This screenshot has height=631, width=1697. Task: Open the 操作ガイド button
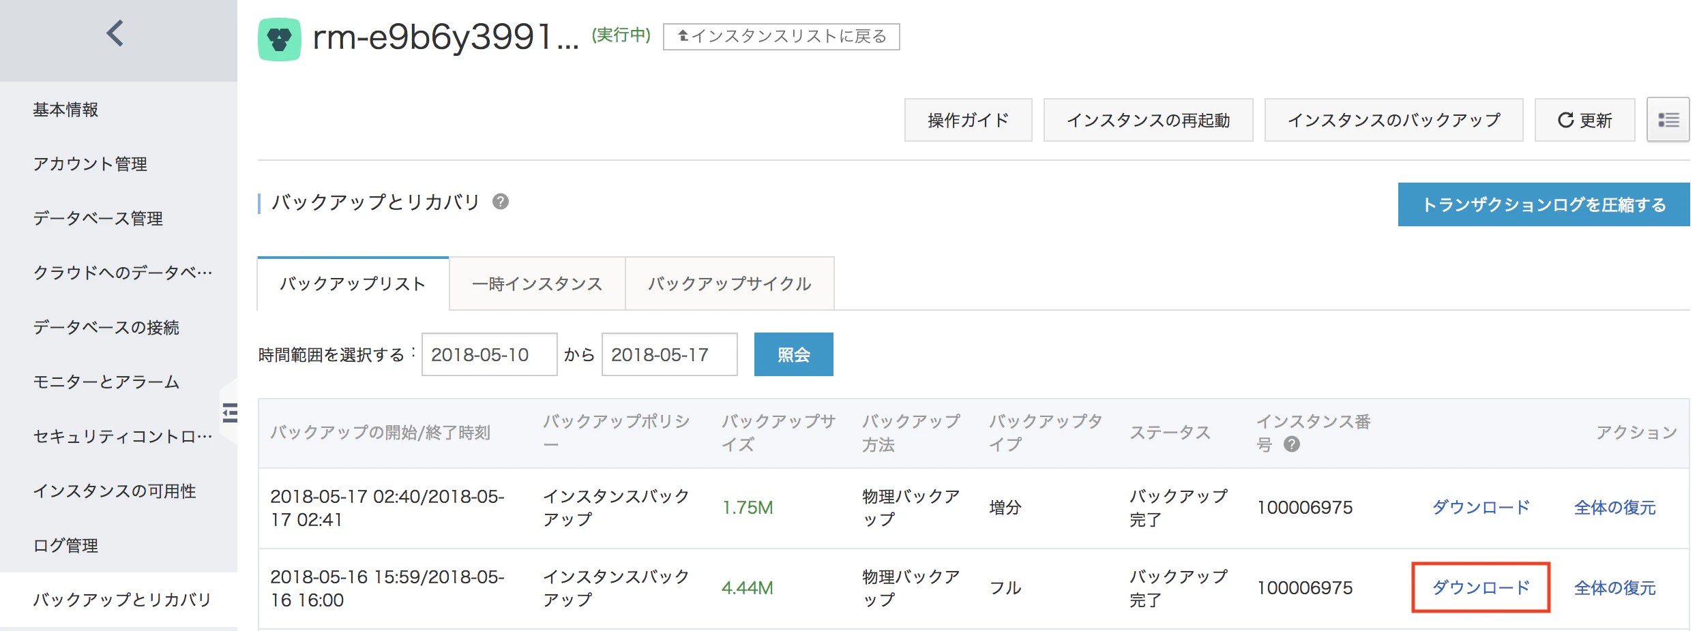click(969, 120)
